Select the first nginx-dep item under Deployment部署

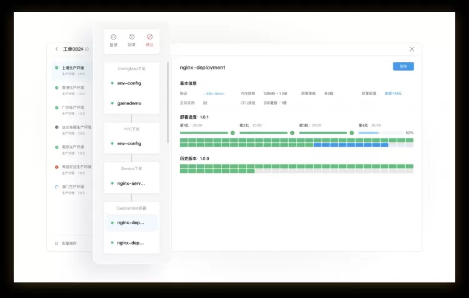point(131,222)
